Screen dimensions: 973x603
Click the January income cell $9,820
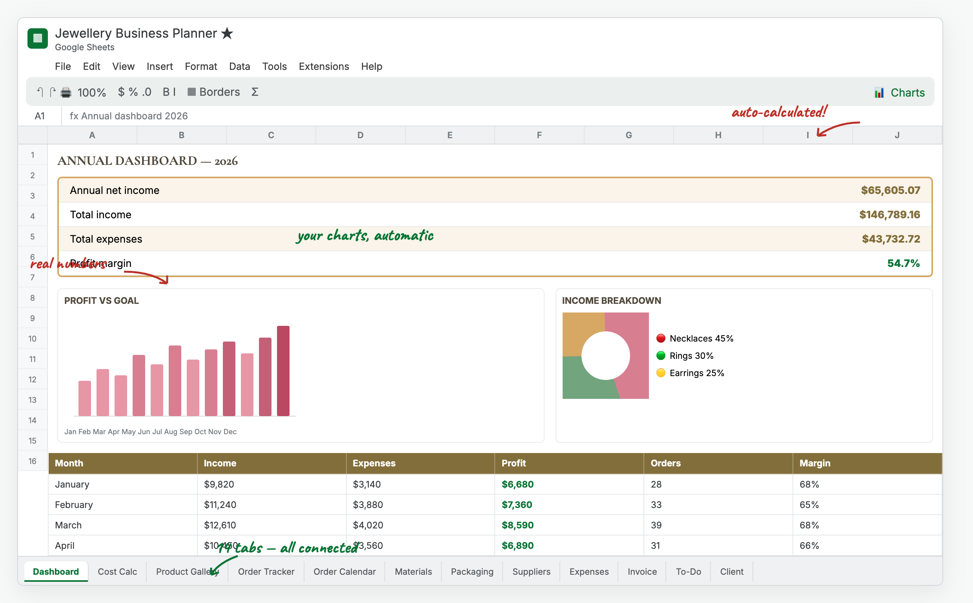(x=272, y=484)
